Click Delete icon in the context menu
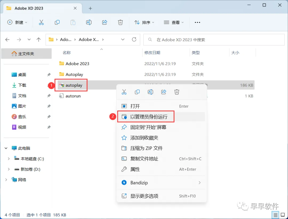Screen dimensions: 288x219 177,92
